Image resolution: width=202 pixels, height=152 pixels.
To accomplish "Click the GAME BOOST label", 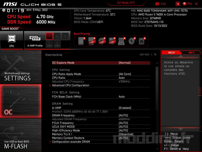I will (x=10, y=29).
